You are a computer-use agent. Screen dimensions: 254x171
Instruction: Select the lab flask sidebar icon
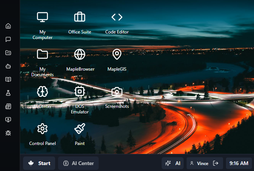point(8,93)
